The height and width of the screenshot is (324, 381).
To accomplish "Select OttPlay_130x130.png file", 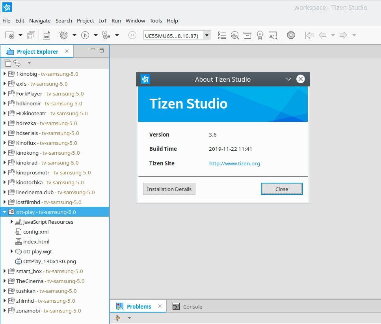I will (x=49, y=261).
